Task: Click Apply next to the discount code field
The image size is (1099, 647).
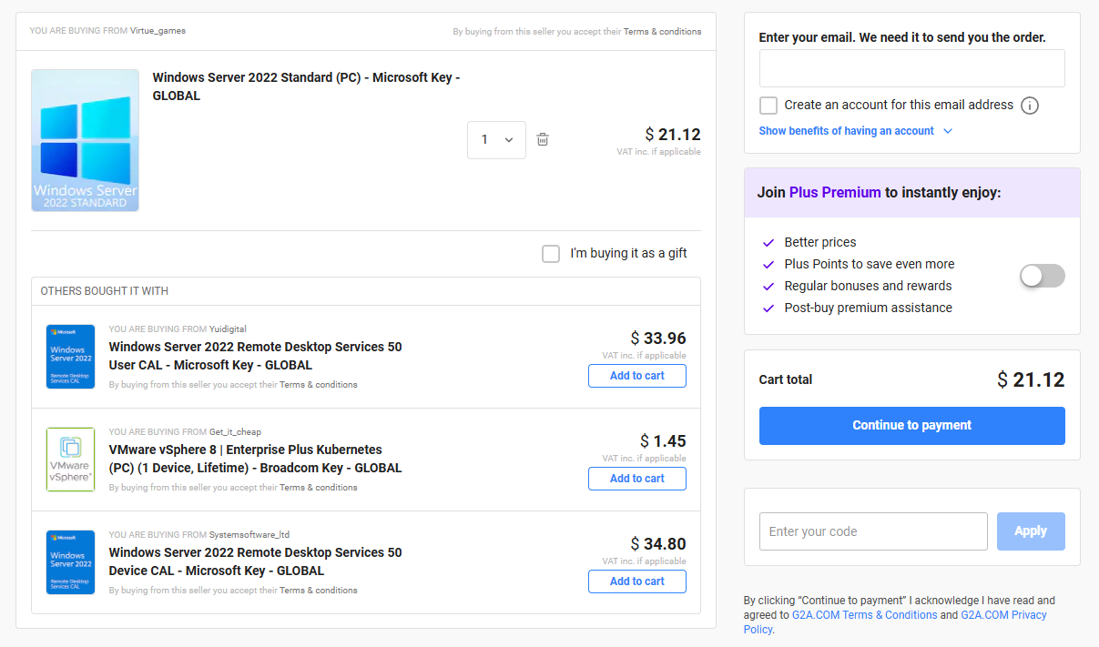Action: click(1030, 531)
